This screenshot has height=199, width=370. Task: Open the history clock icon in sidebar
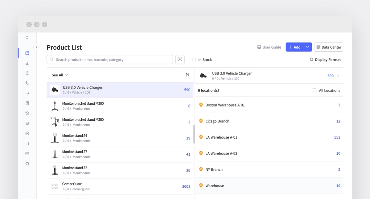pyautogui.click(x=27, y=113)
